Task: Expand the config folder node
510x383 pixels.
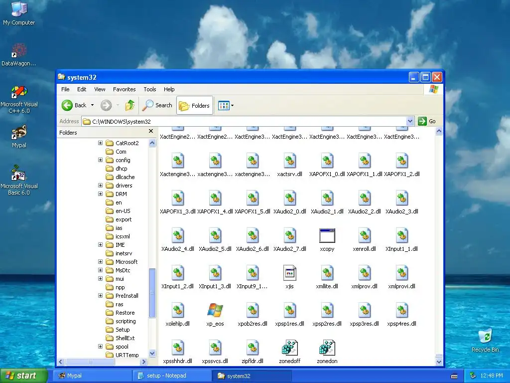Action: click(100, 160)
